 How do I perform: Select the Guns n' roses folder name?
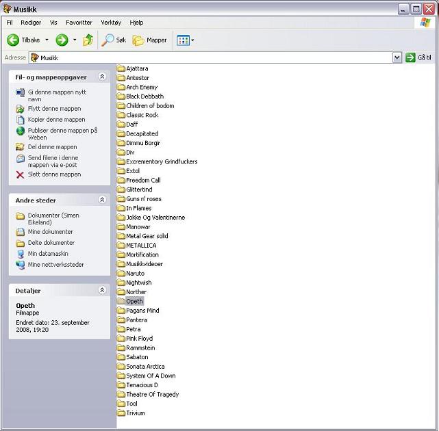pos(144,199)
